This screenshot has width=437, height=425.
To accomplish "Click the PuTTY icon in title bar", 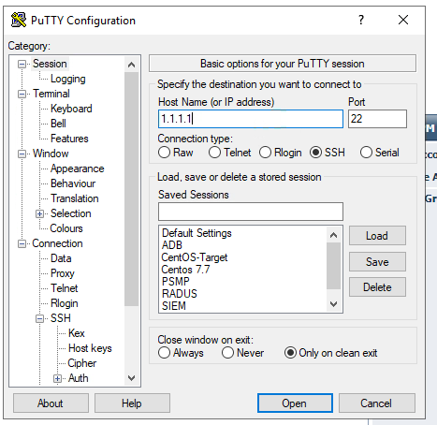I will point(19,20).
